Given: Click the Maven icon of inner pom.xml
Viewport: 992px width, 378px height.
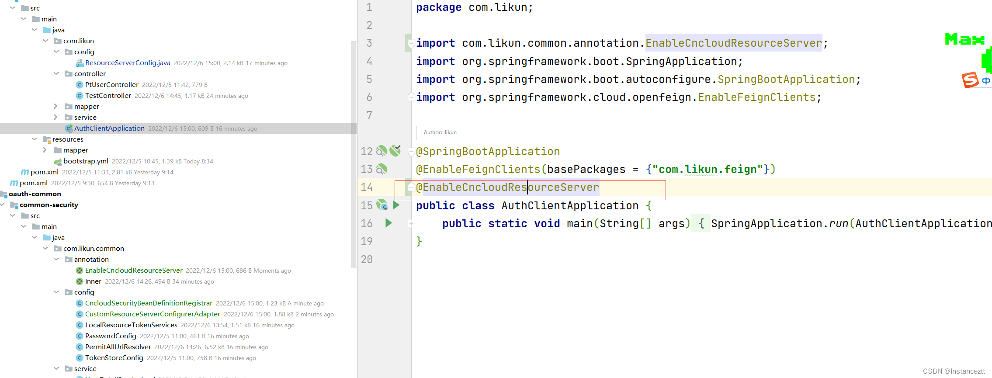Looking at the screenshot, I should (25, 172).
